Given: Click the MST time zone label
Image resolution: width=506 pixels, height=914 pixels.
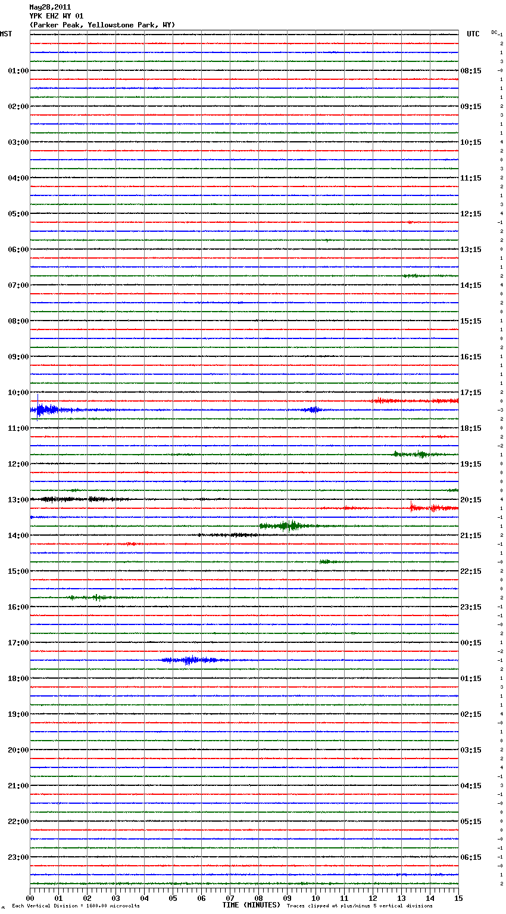Looking at the screenshot, I should [6, 34].
